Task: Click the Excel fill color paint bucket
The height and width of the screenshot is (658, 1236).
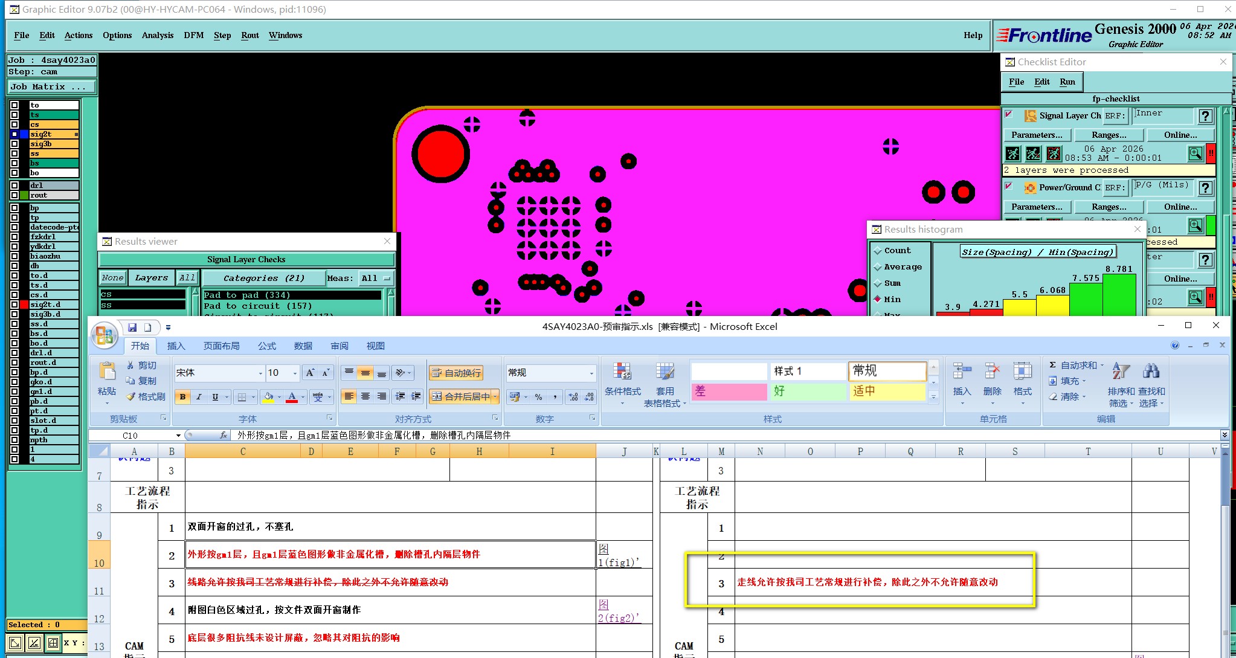Action: tap(269, 397)
